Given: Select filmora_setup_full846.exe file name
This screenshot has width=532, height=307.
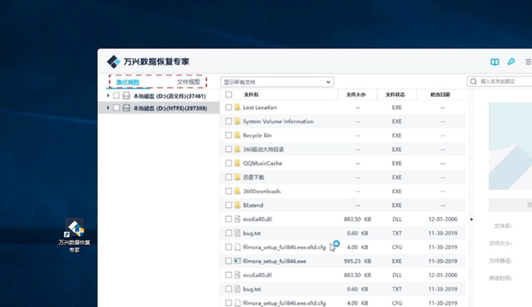Looking at the screenshot, I should (274, 262).
